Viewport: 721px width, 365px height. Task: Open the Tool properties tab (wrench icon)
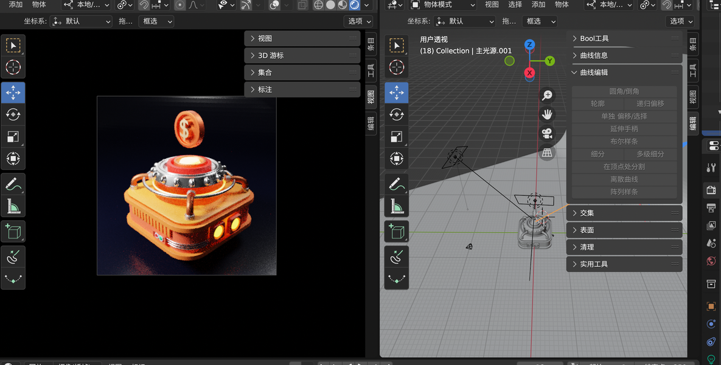point(711,167)
